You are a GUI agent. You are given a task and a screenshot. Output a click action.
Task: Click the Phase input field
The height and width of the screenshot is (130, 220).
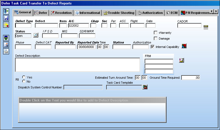[x=23, y=47]
